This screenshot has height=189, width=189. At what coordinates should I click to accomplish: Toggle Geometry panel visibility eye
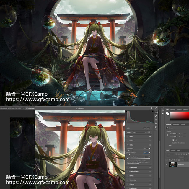tap(150, 180)
